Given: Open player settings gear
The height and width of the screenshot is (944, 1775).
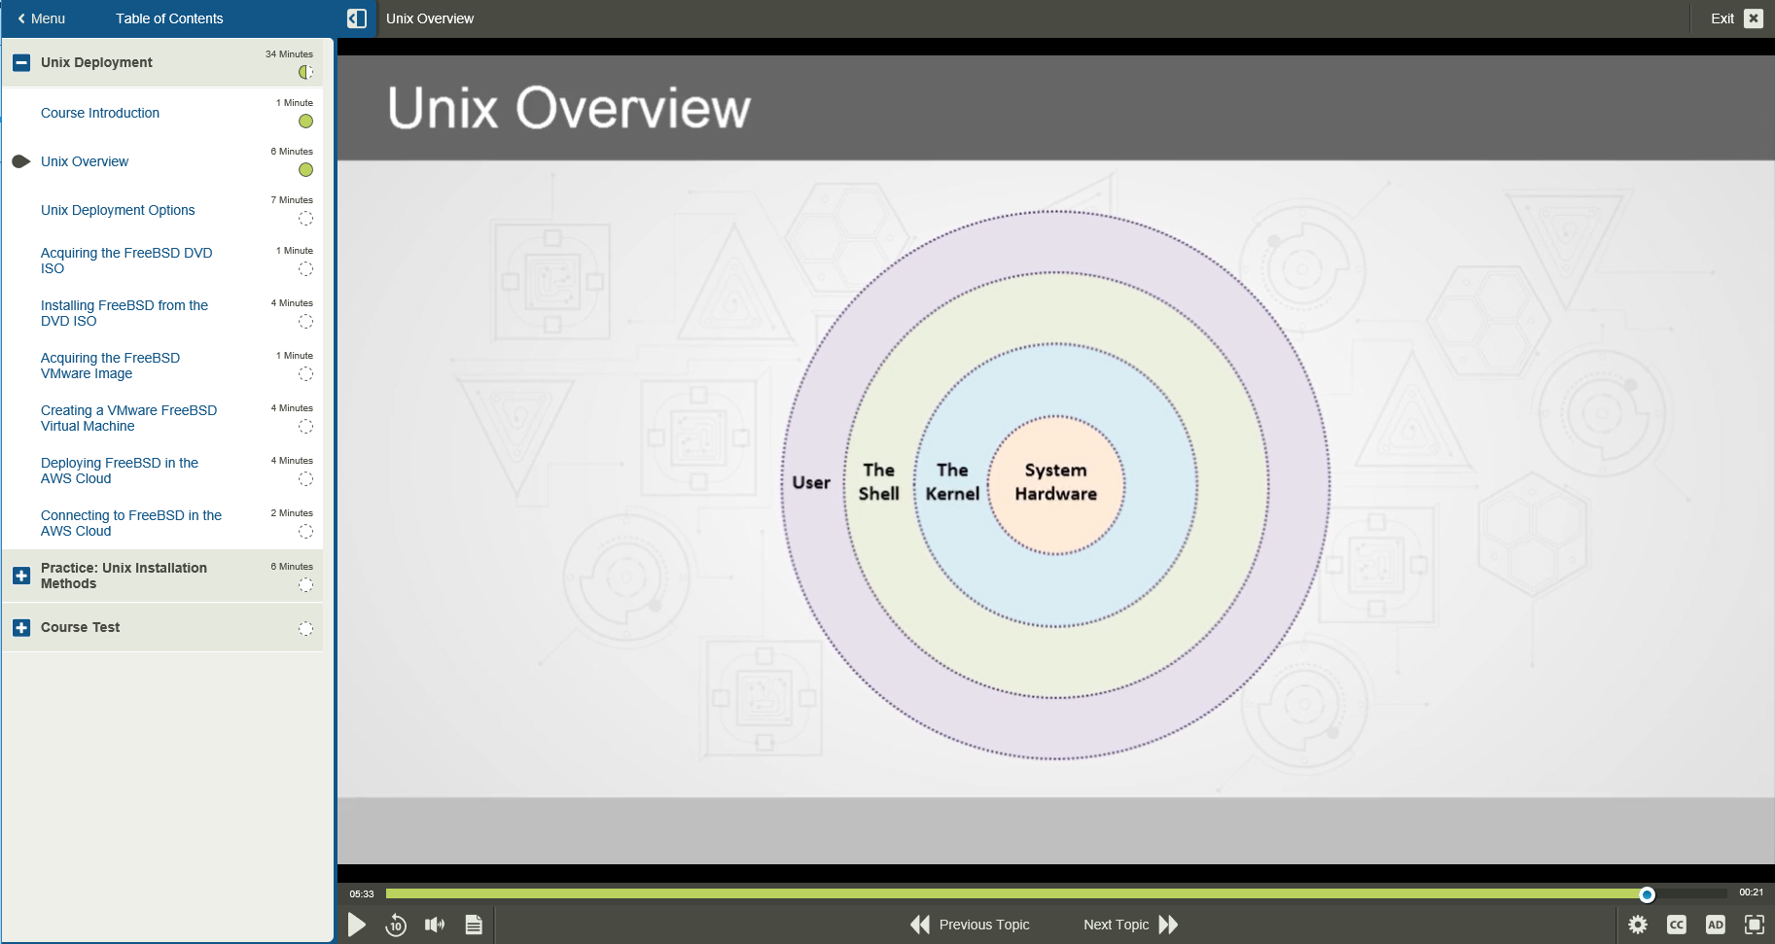Looking at the screenshot, I should (1638, 925).
